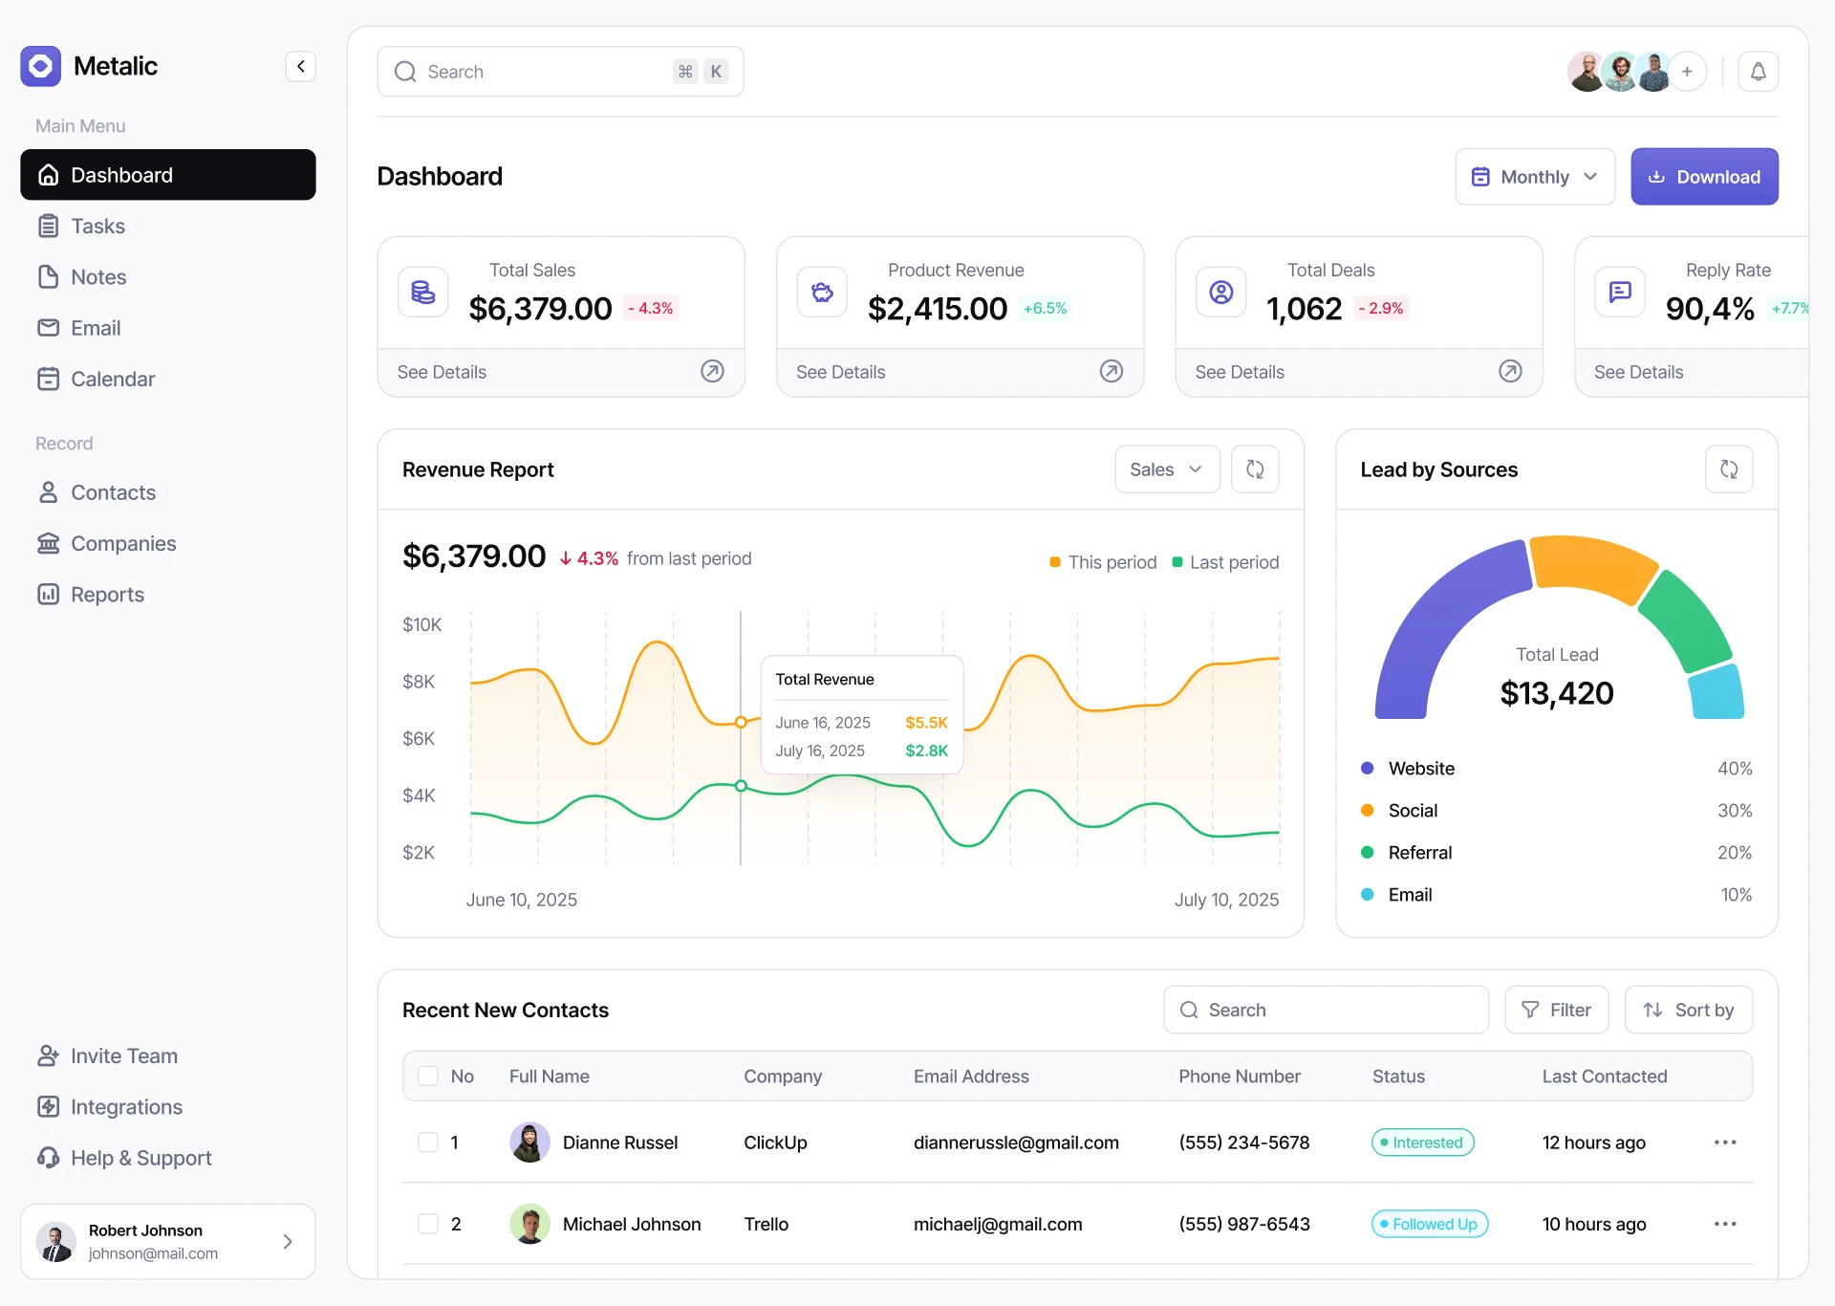This screenshot has width=1835, height=1306.
Task: Expand the Sort by options
Action: [x=1689, y=1010]
